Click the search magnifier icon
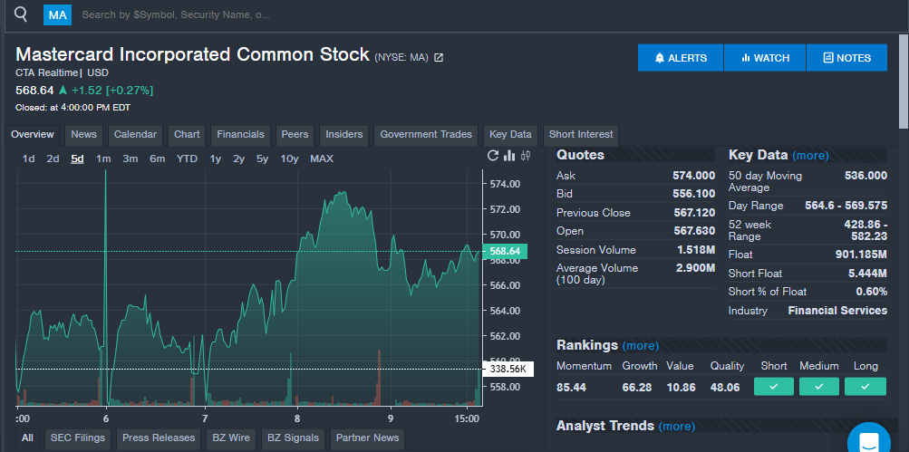 (x=21, y=14)
